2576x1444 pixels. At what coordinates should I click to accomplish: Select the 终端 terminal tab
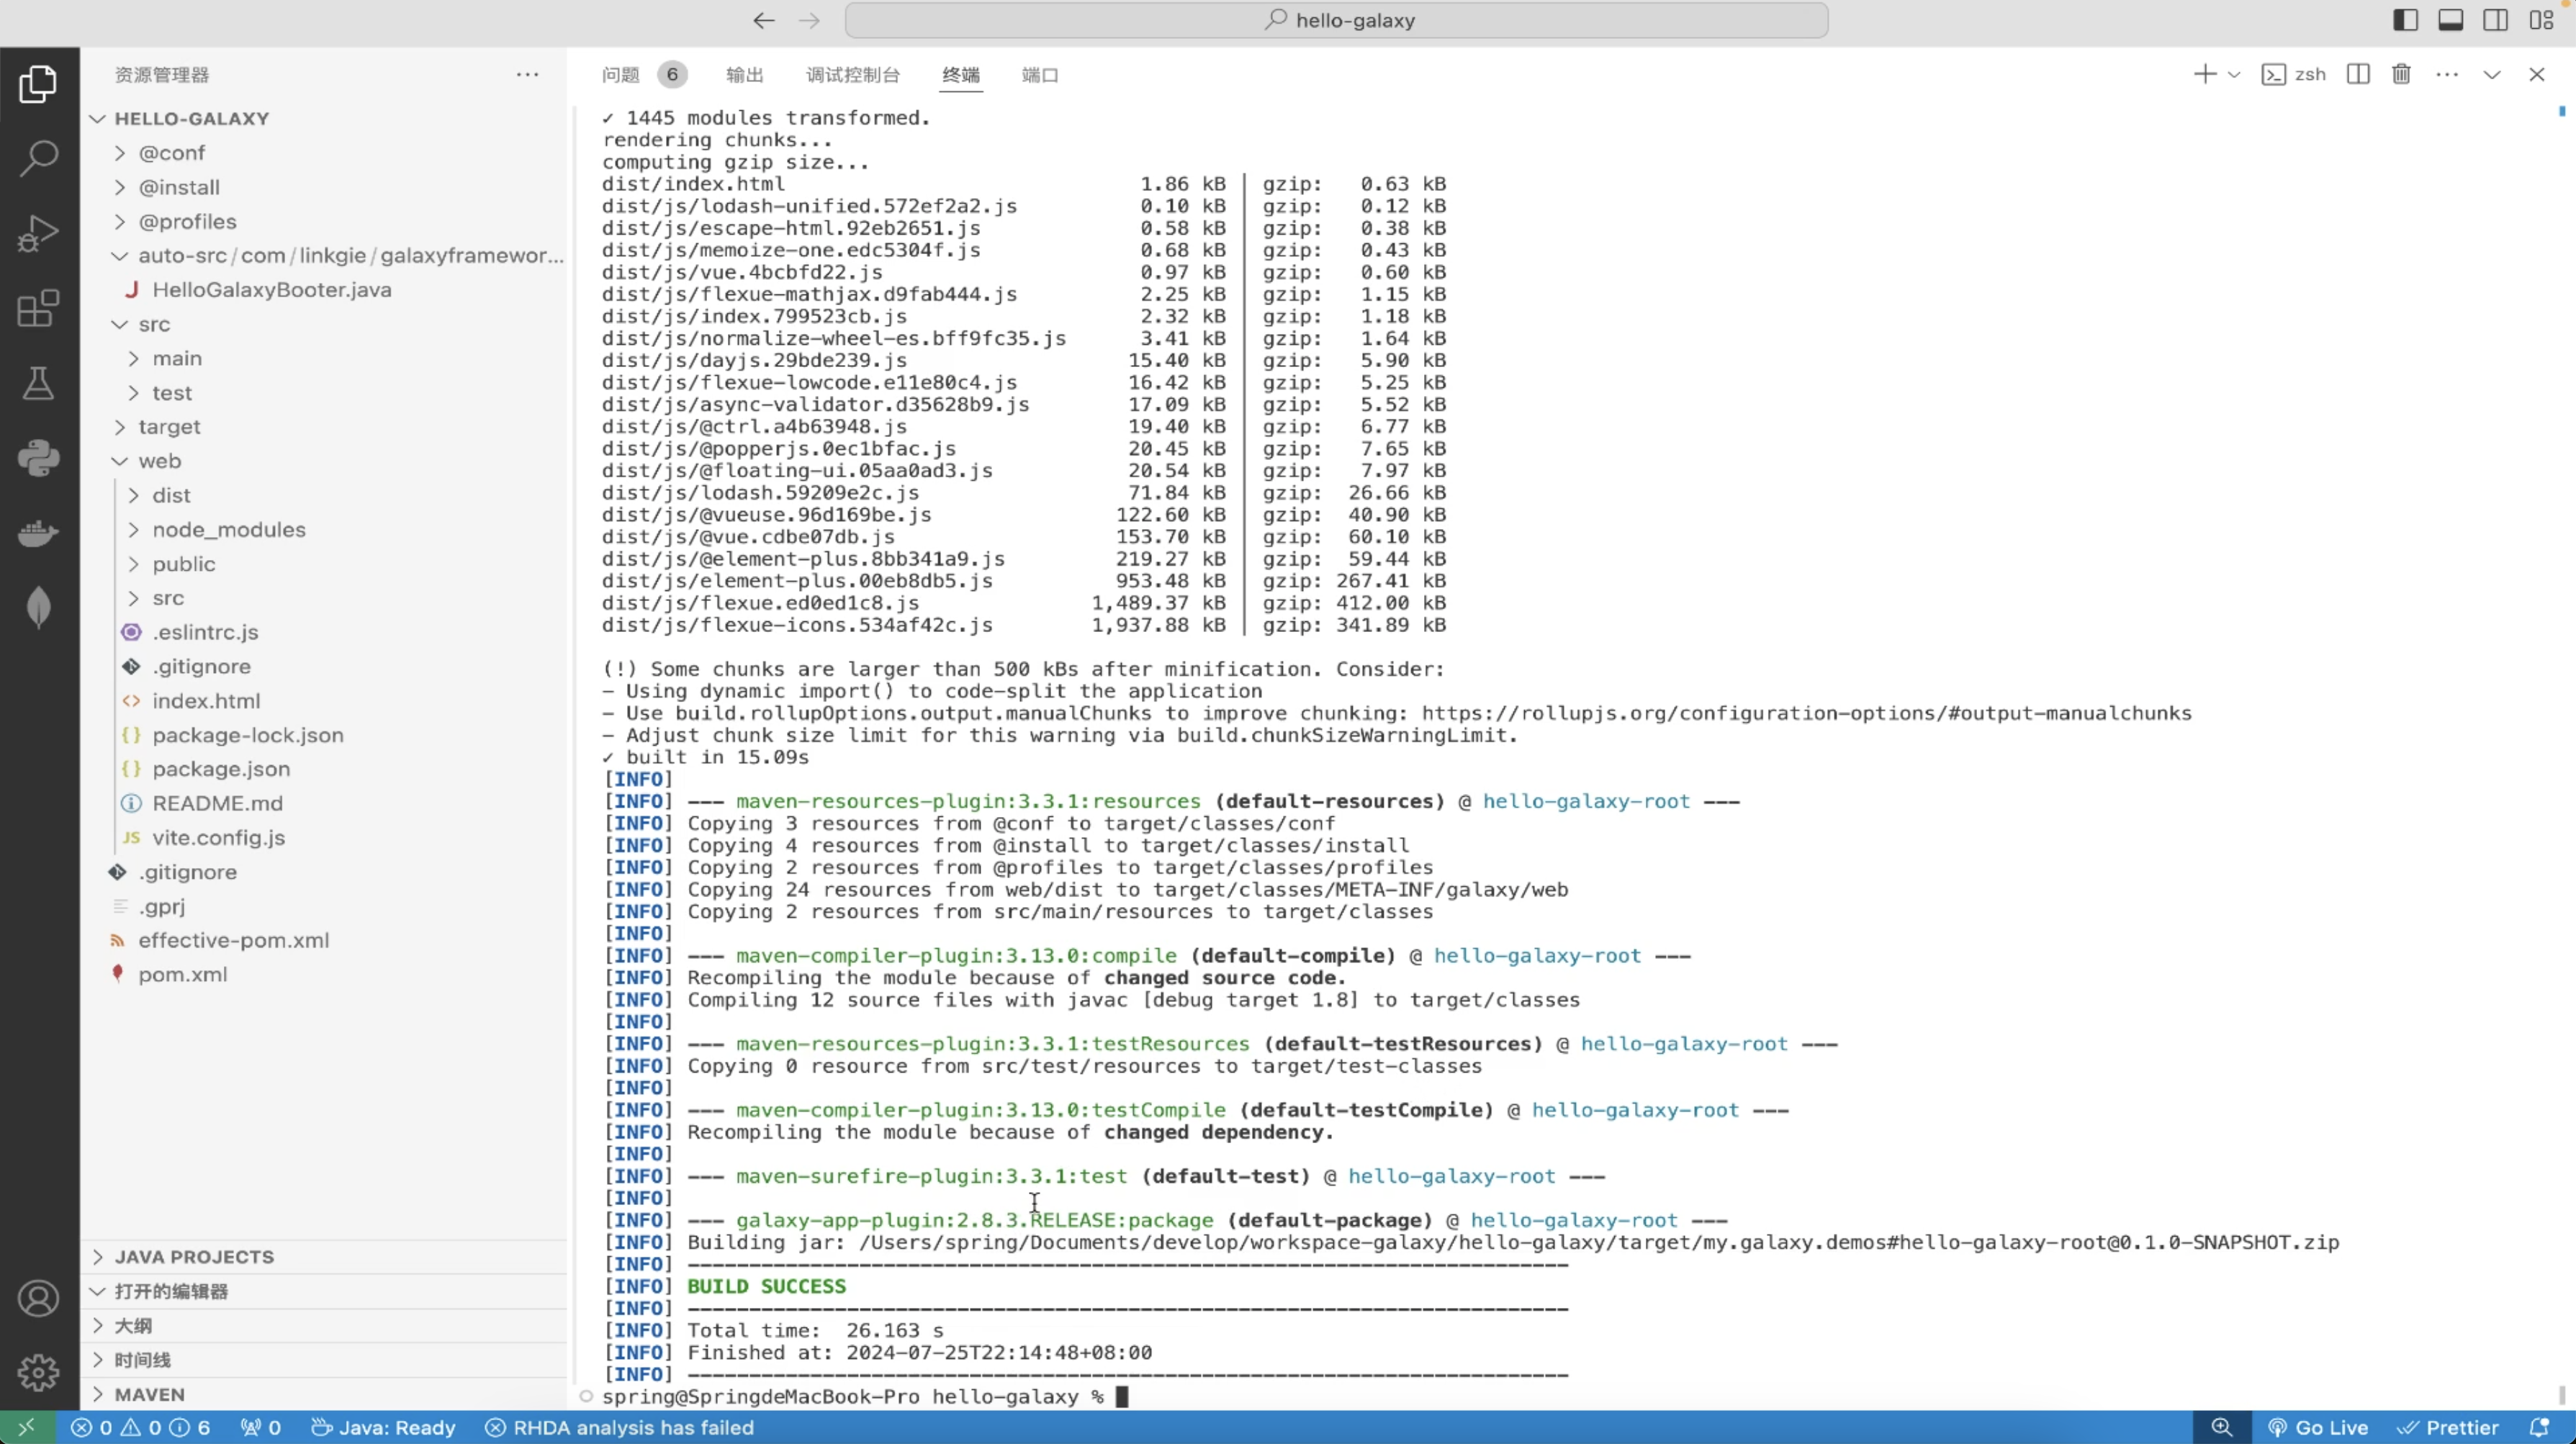coord(961,75)
